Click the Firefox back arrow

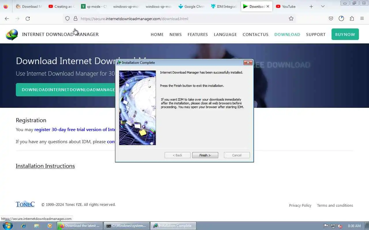click(x=7, y=18)
